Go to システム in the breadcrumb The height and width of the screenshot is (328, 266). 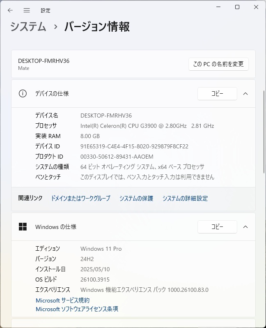pos(28,27)
